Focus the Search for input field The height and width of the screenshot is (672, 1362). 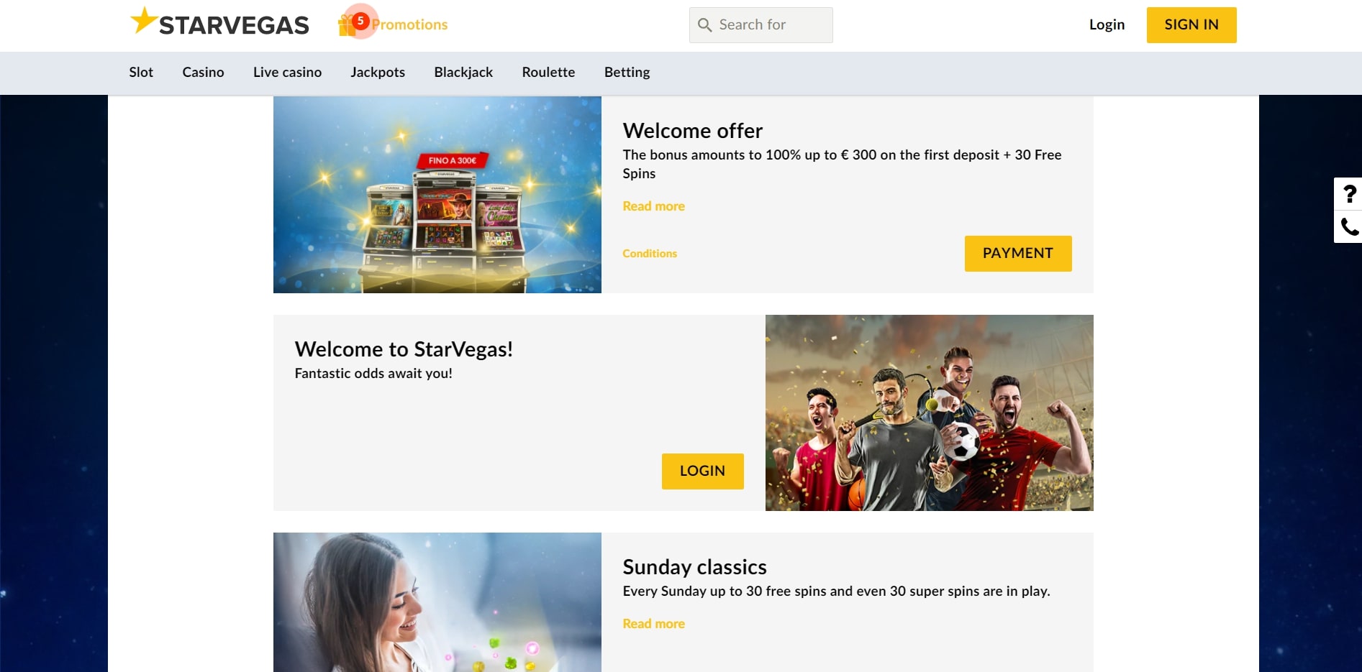(x=761, y=25)
